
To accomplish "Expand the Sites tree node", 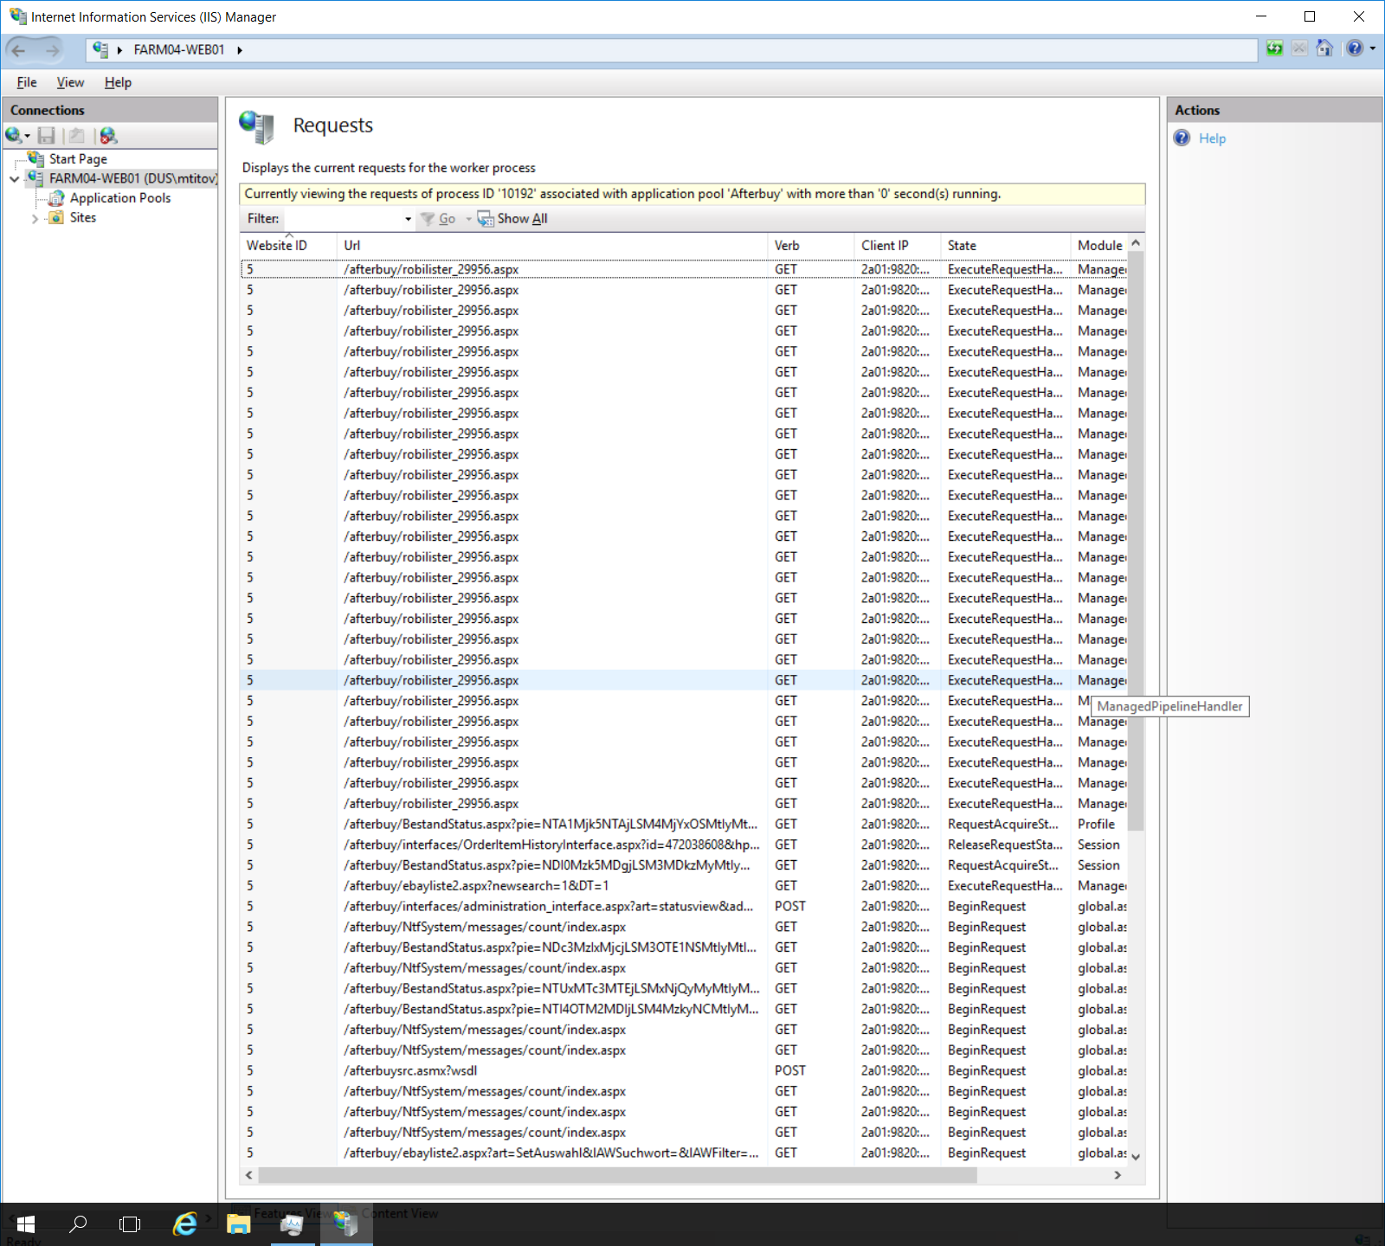I will click(35, 219).
